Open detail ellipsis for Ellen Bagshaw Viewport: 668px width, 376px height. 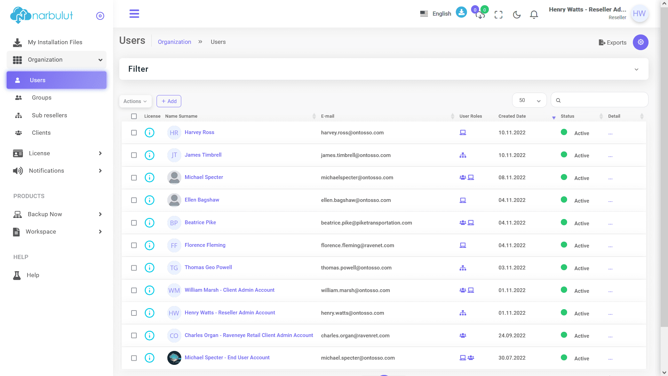click(610, 201)
